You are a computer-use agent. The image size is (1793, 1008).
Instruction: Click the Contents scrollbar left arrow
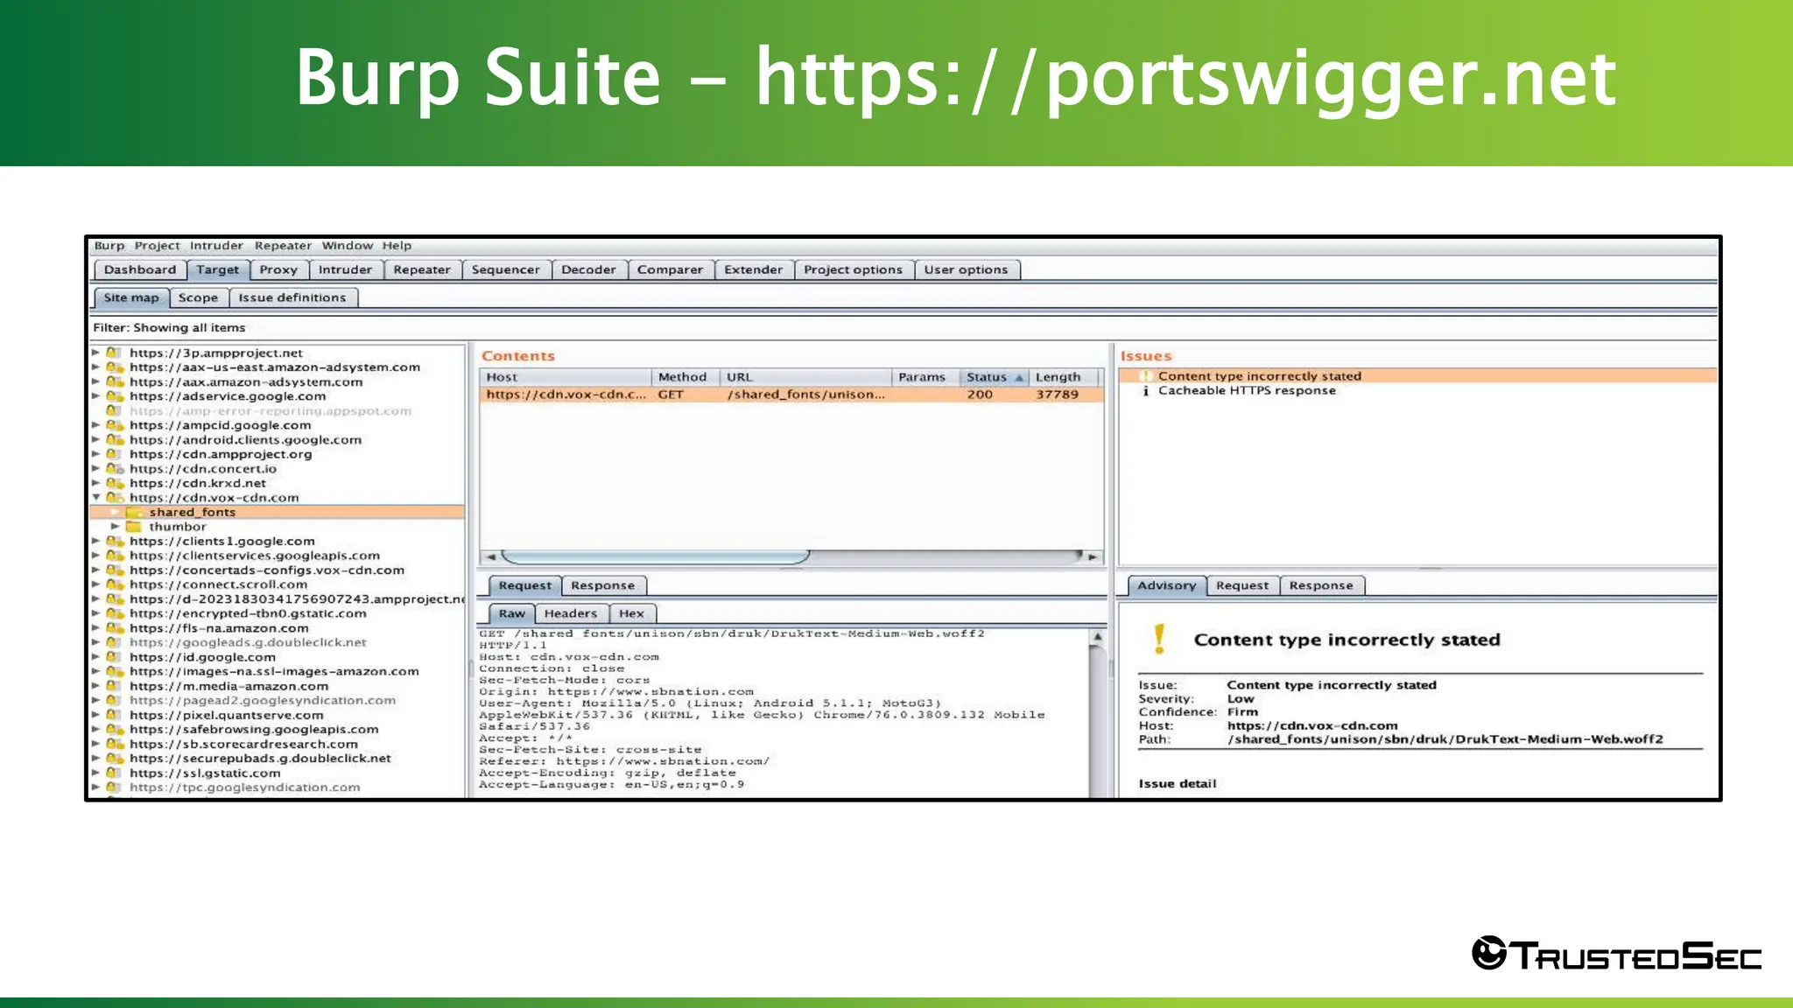490,556
